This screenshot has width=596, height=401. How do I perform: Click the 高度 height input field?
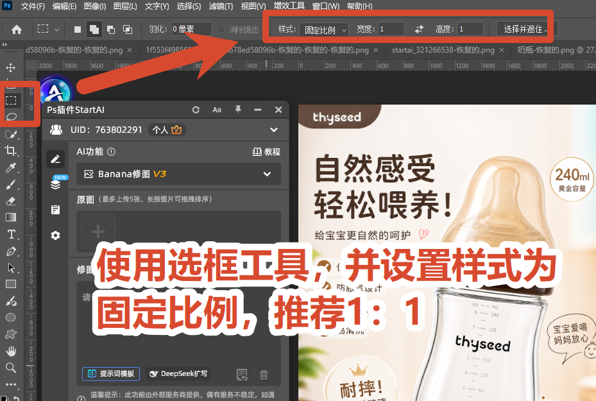pyautogui.click(x=470, y=30)
